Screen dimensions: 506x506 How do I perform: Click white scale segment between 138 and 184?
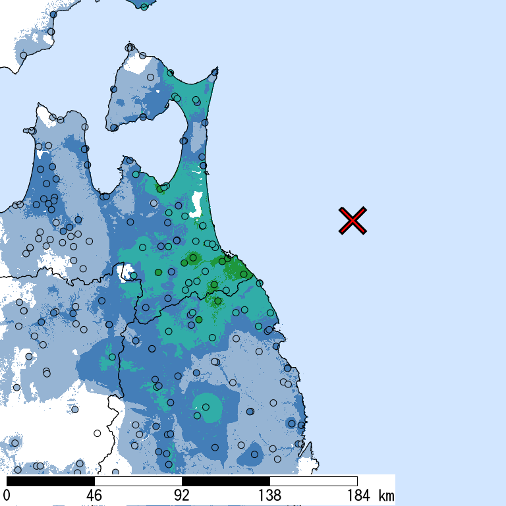[x=313, y=481]
